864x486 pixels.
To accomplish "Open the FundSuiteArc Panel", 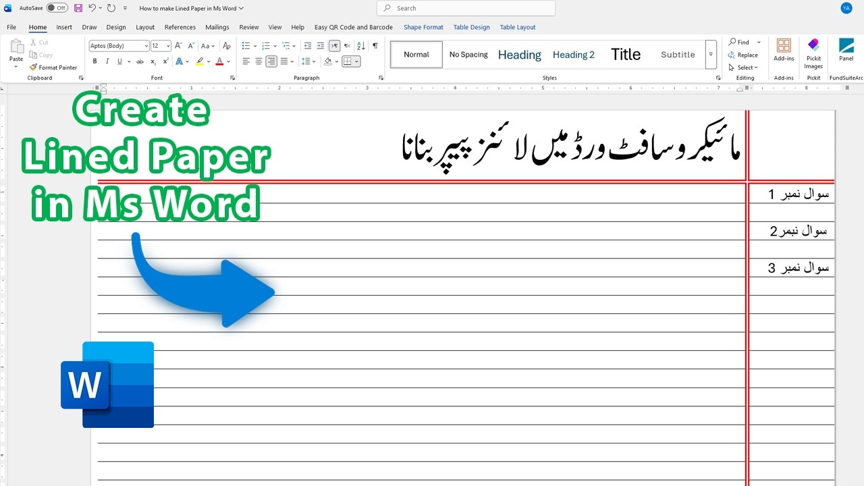I will coord(846,50).
